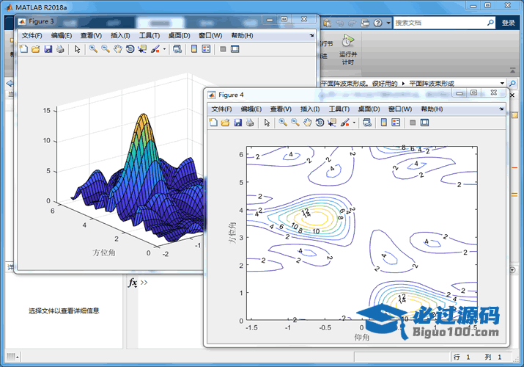Screen dimensions: 524x367
Task: Open 桌面(D) menu in Figure 3
Action: point(179,35)
